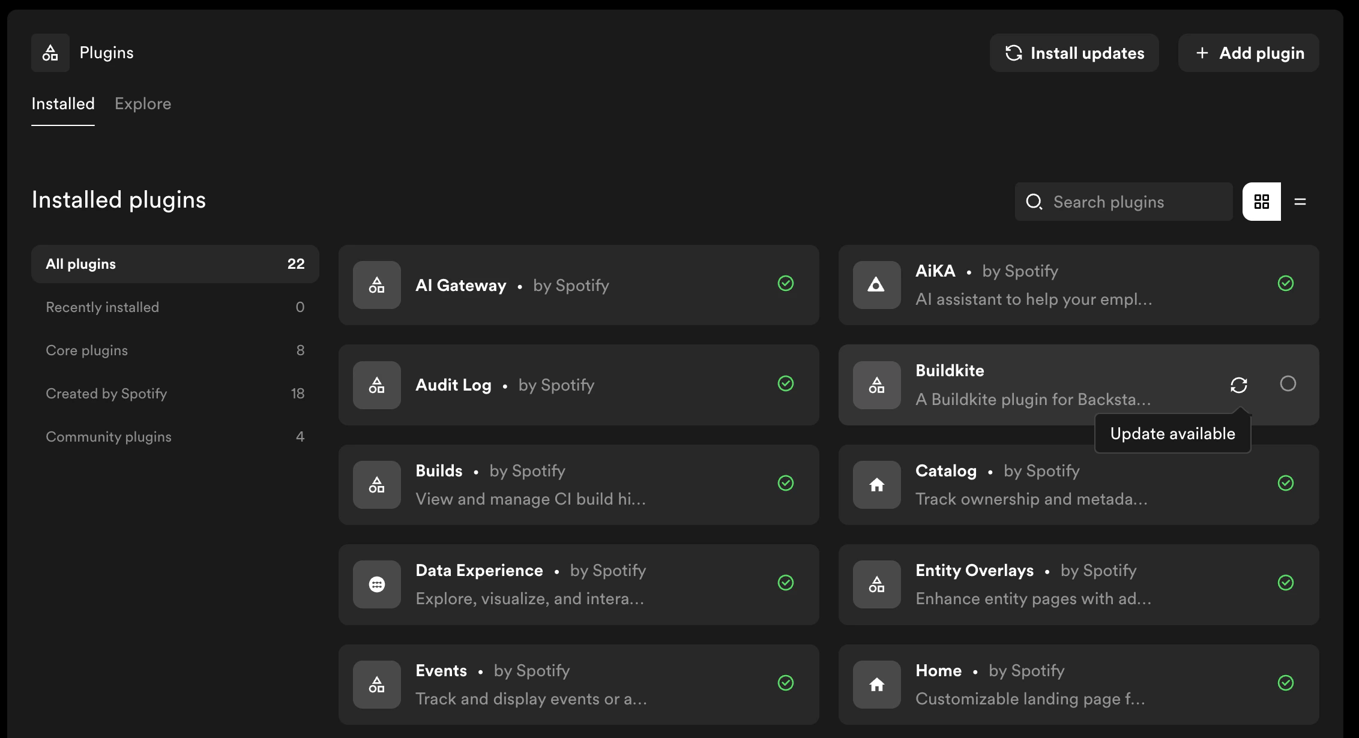Viewport: 1359px width, 738px height.
Task: Click Buildkite empty status circle
Action: 1288,383
